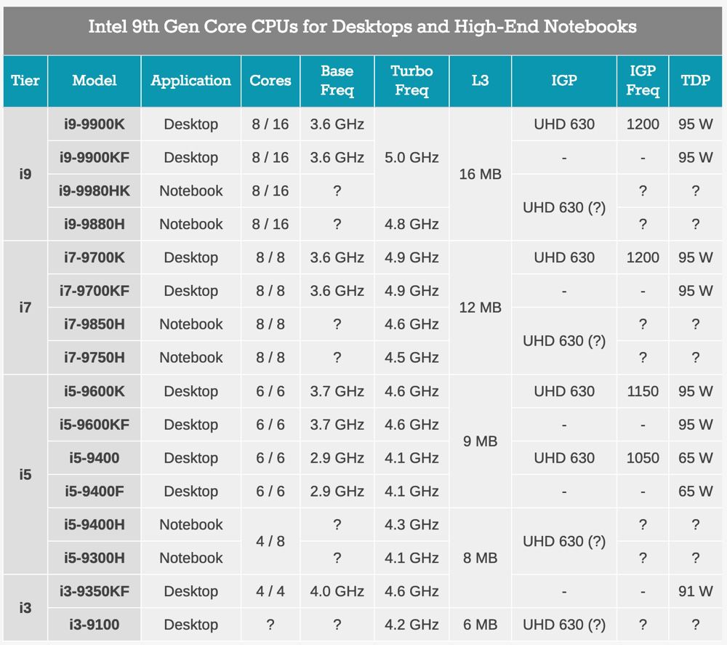The image size is (727, 645).
Task: Click the '?' cores cell for i3-9100
Action: tap(270, 625)
